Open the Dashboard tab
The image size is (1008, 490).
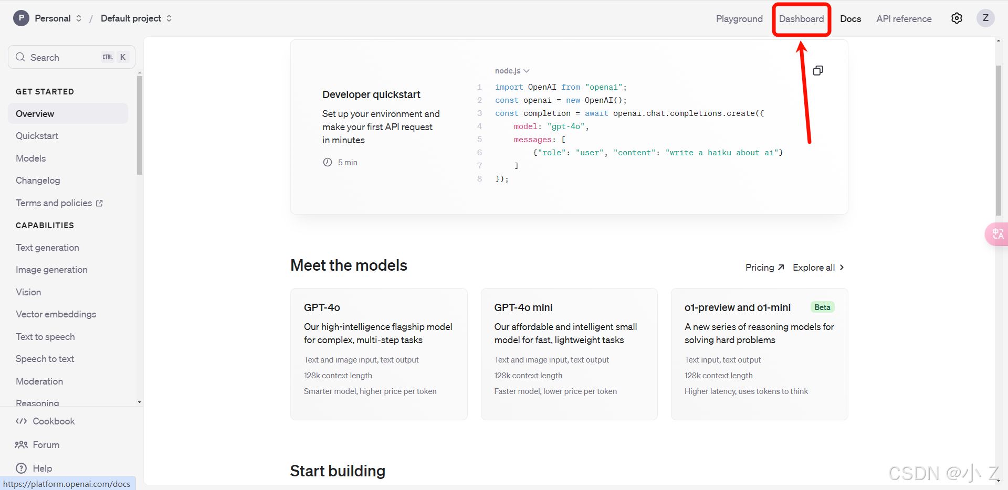point(801,19)
